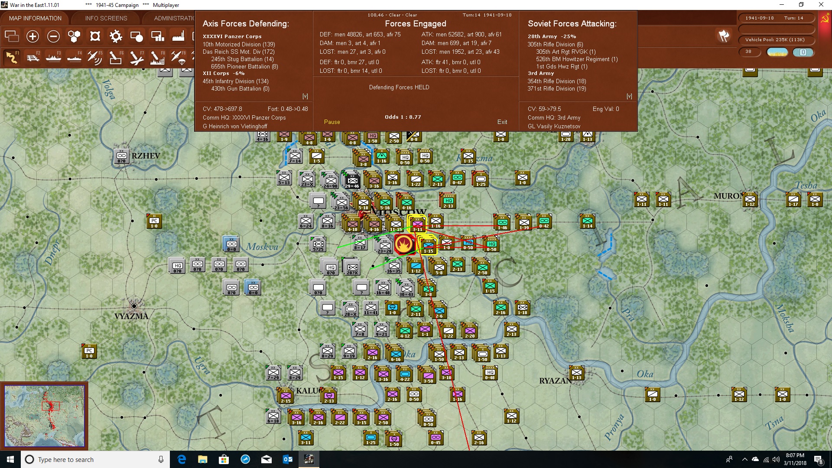Click Pause in the combat report
The width and height of the screenshot is (832, 468).
[x=332, y=122]
